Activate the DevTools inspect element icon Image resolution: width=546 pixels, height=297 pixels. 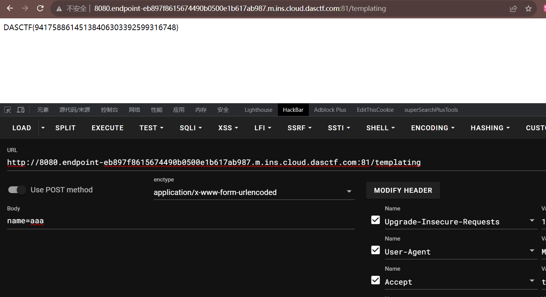tap(8, 110)
